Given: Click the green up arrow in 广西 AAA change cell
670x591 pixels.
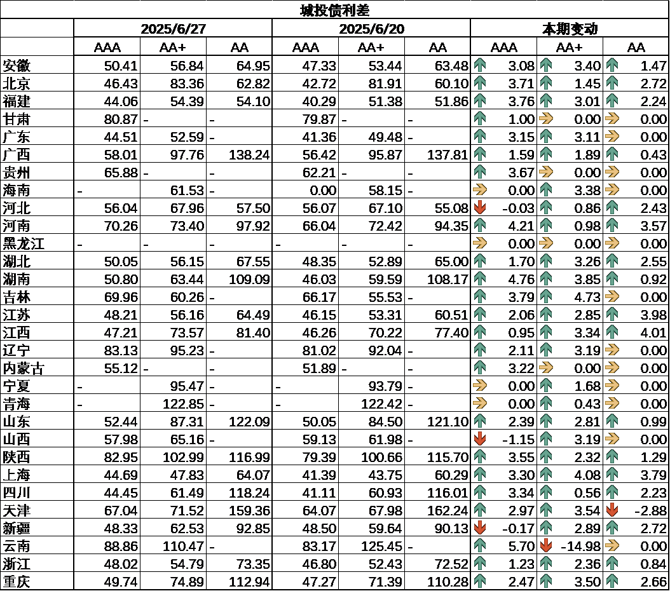Looking at the screenshot, I should [x=480, y=154].
